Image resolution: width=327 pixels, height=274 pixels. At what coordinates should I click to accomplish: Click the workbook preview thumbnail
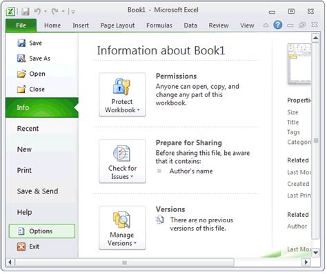(x=299, y=64)
